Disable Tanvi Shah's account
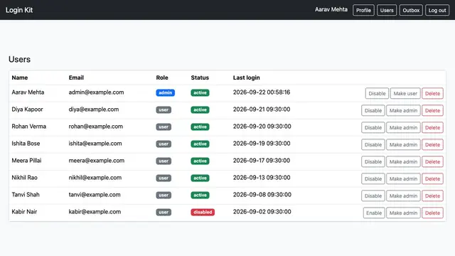Image resolution: width=455 pixels, height=256 pixels. click(373, 196)
